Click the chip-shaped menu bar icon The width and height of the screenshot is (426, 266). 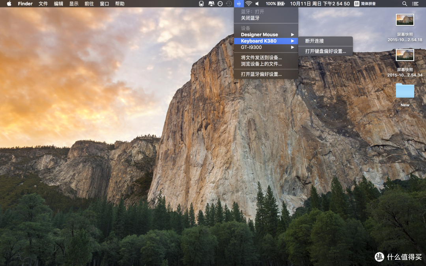(201, 4)
